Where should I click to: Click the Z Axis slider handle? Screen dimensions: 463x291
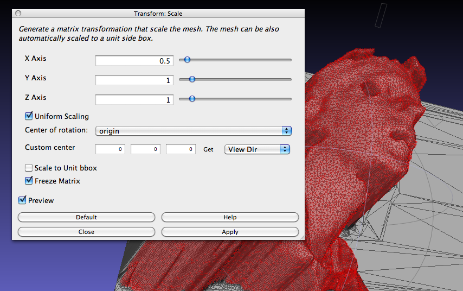192,99
